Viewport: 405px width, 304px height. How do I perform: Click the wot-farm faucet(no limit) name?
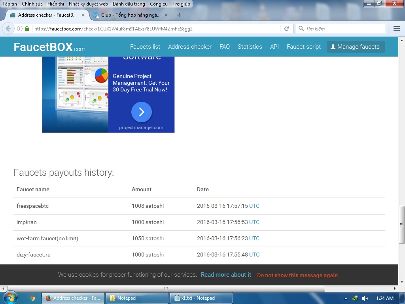point(47,239)
